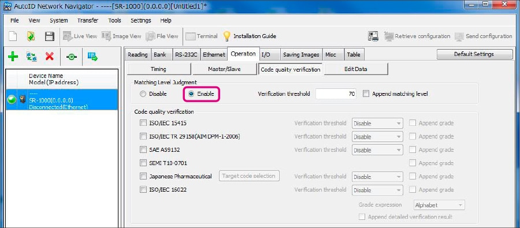
Task: Open the Installation Guide lightbulb
Action: [x=226, y=36]
